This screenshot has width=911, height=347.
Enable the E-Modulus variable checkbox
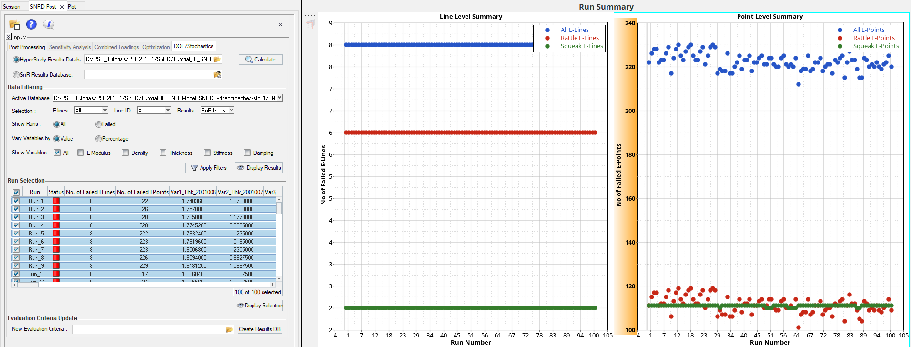point(81,153)
